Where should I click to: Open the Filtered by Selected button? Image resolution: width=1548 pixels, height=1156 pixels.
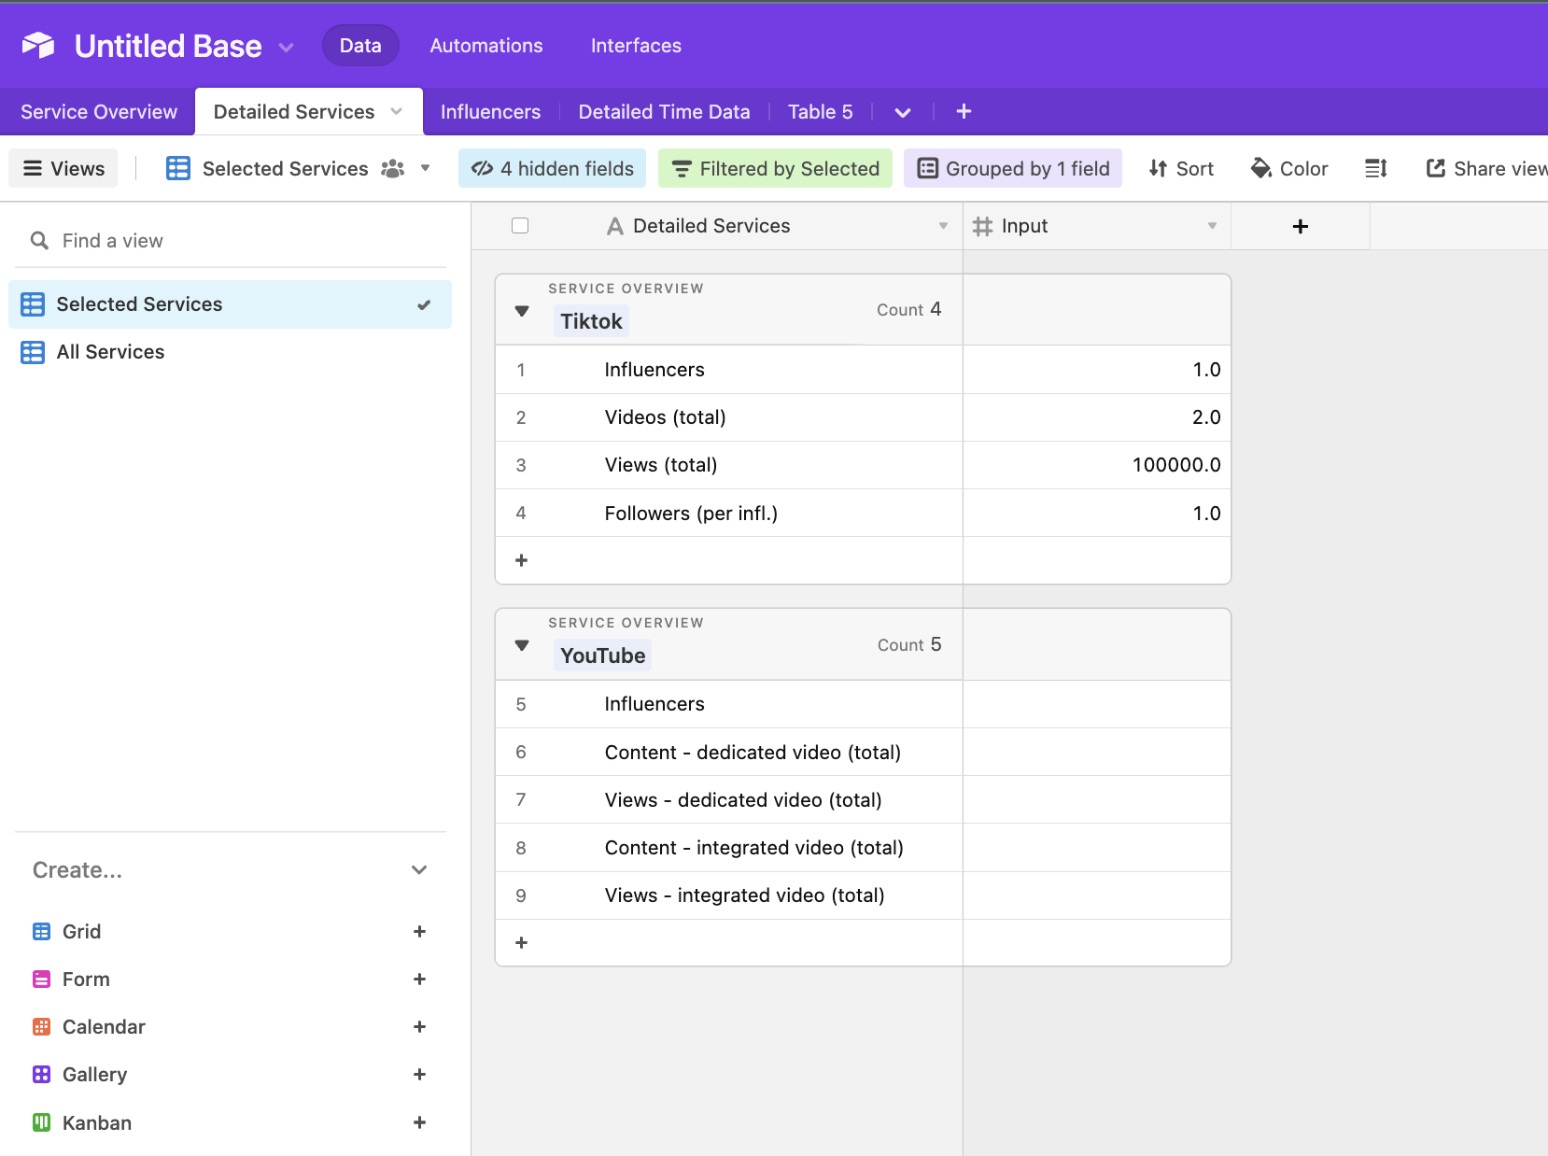(x=775, y=169)
